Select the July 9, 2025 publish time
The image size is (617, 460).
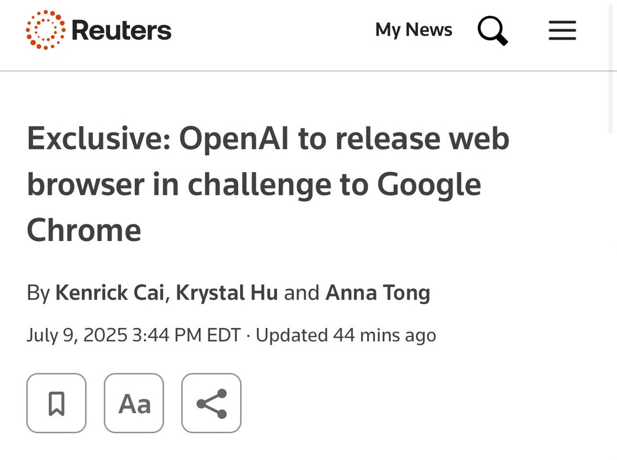point(134,335)
